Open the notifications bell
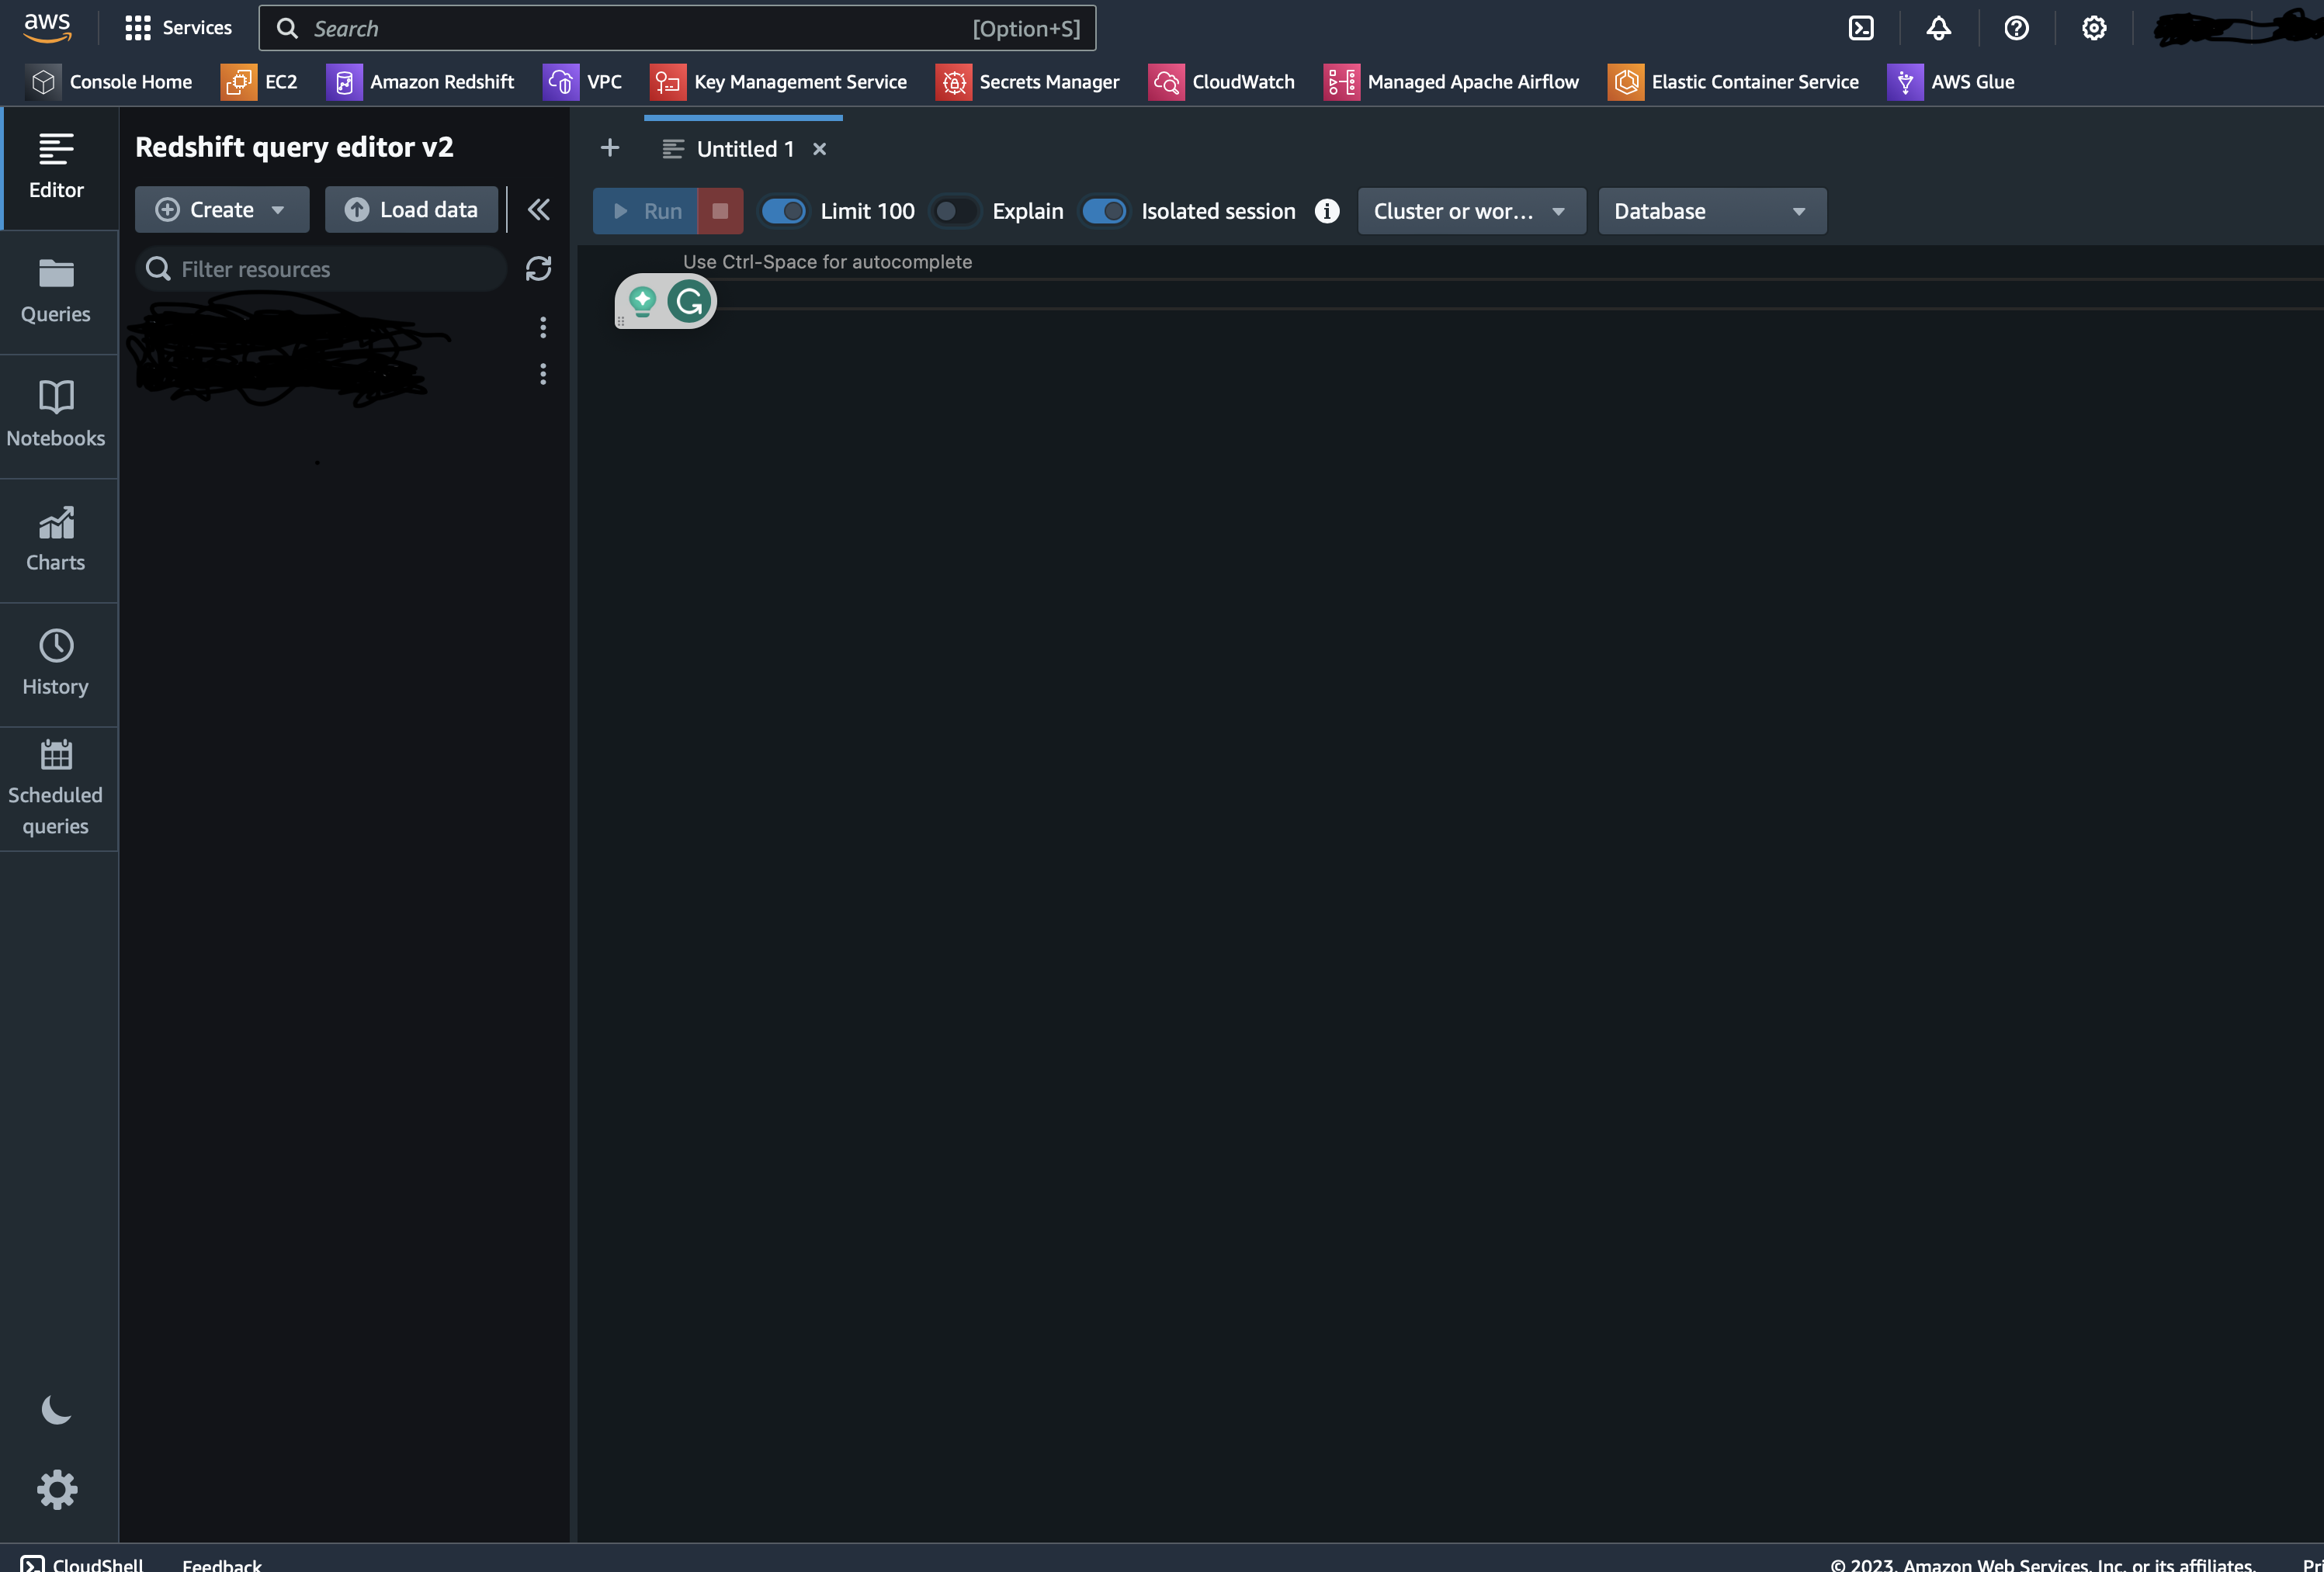This screenshot has height=1572, width=2324. (1938, 28)
